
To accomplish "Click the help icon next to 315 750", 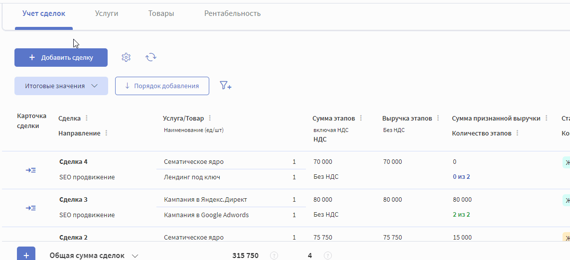I will pyautogui.click(x=274, y=256).
